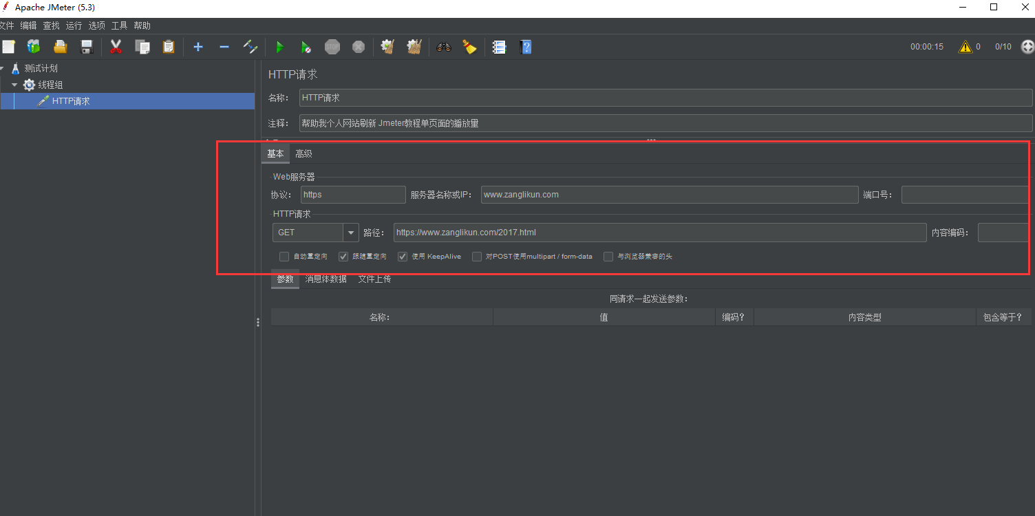1035x516 pixels.
Task: Click the green Start test run icon
Action: [x=279, y=47]
